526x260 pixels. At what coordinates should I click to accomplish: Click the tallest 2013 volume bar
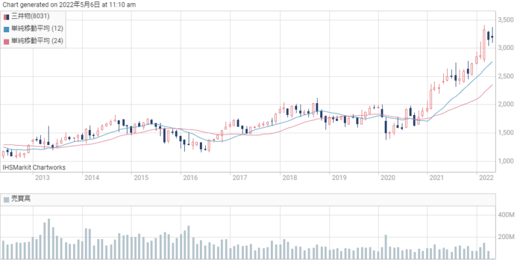coord(49,239)
